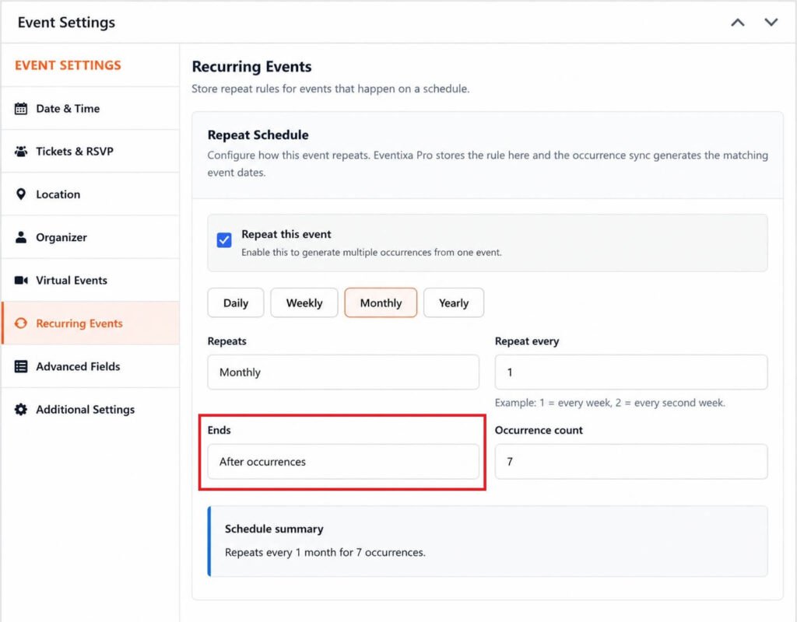Screen dimensions: 797x622
Task: Open the Ends dropdown set to After occurrences
Action: (x=343, y=462)
